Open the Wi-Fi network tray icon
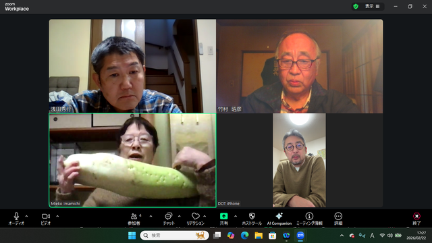 point(382,236)
